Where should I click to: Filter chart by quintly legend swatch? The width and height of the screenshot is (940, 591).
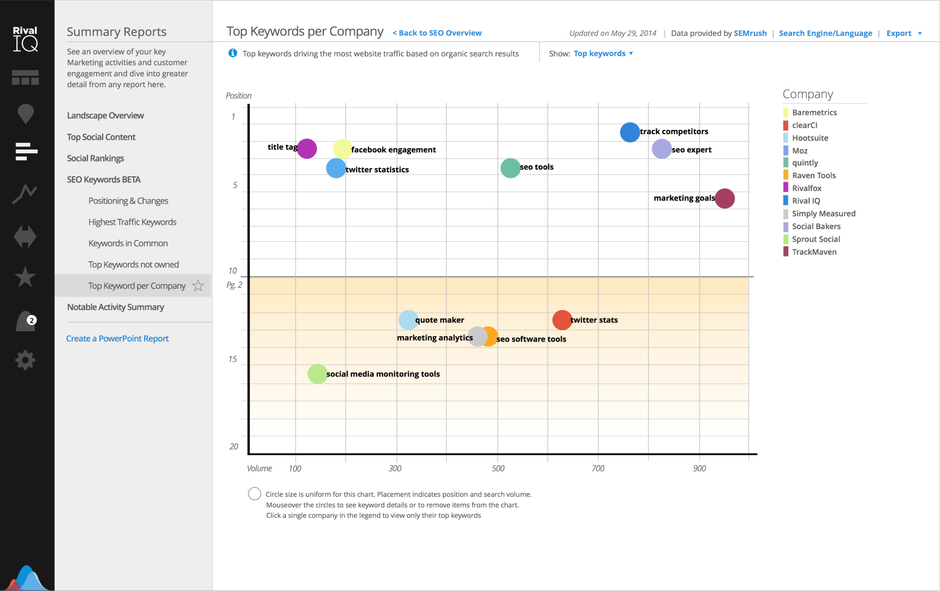click(x=786, y=163)
